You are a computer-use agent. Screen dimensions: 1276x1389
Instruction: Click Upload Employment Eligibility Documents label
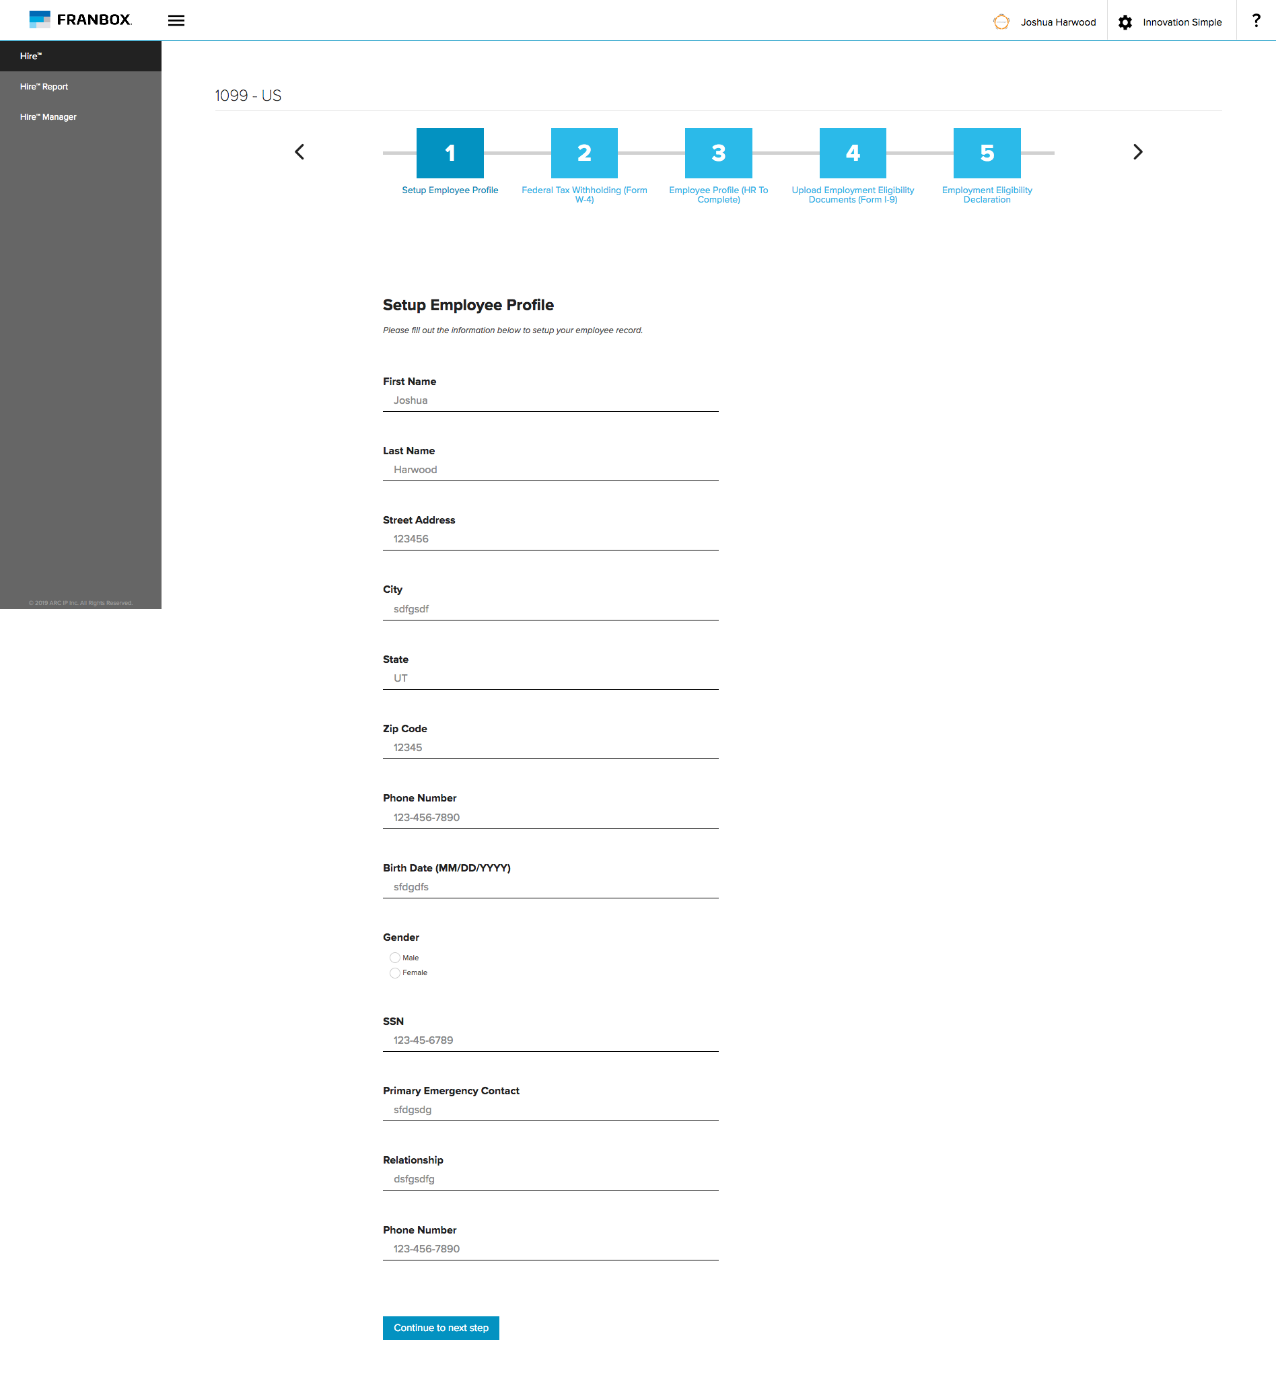pyautogui.click(x=853, y=194)
